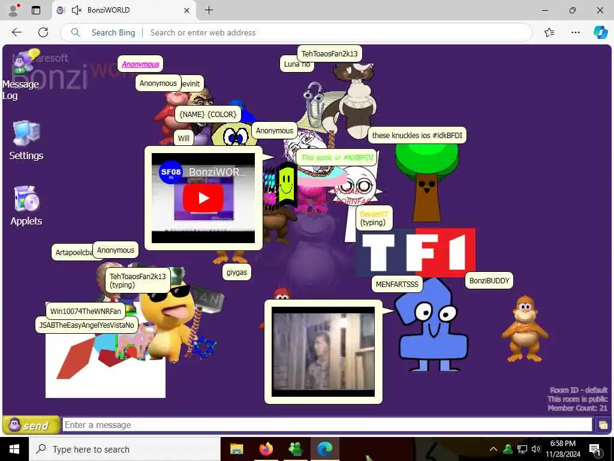Click the '{NAME} {COLOR}' name tag
614x461 pixels.
tap(208, 114)
